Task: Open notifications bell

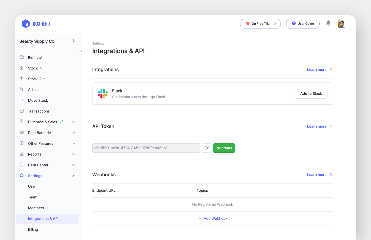Action: [328, 23]
